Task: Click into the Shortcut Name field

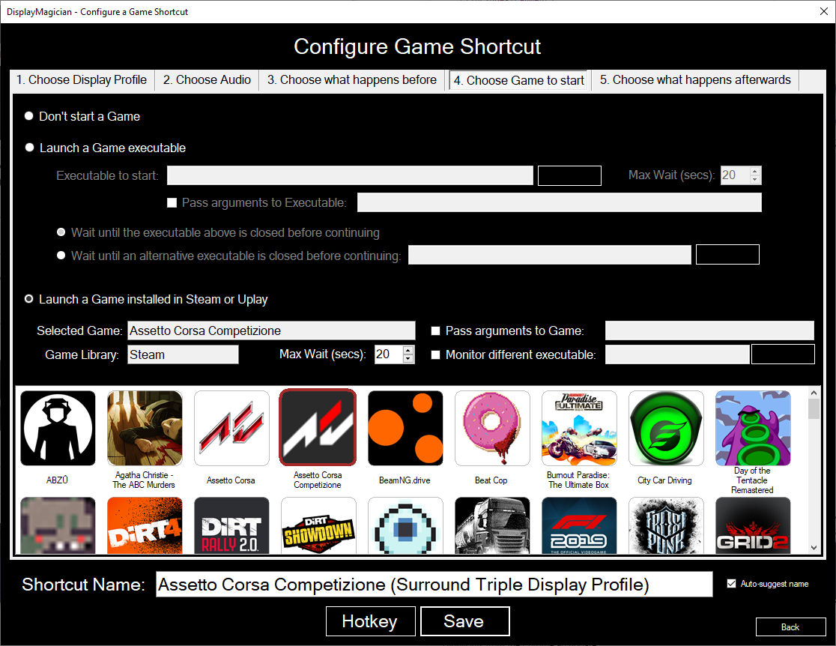Action: 434,585
